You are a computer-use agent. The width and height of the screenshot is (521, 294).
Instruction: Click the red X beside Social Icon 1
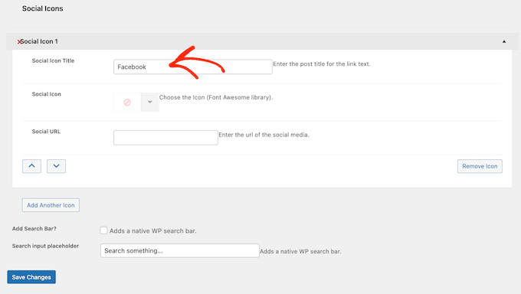(x=19, y=41)
